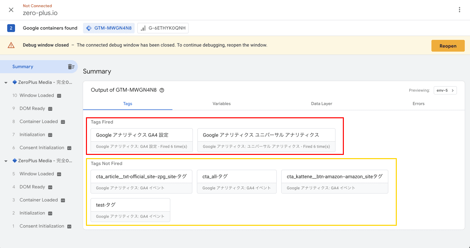The height and width of the screenshot is (248, 470).
Task: Click code icon beside event 4 DOM Ready
Action: tap(50, 187)
